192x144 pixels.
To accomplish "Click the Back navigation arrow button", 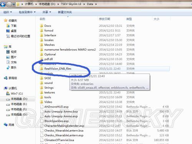I will click(3, 4).
